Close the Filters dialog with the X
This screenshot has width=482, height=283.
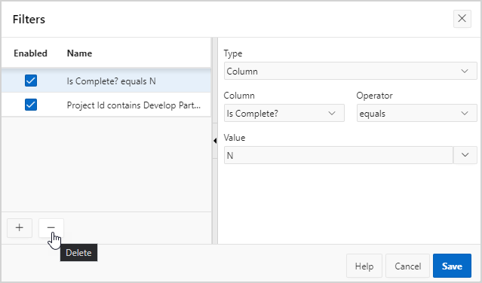[x=462, y=19]
